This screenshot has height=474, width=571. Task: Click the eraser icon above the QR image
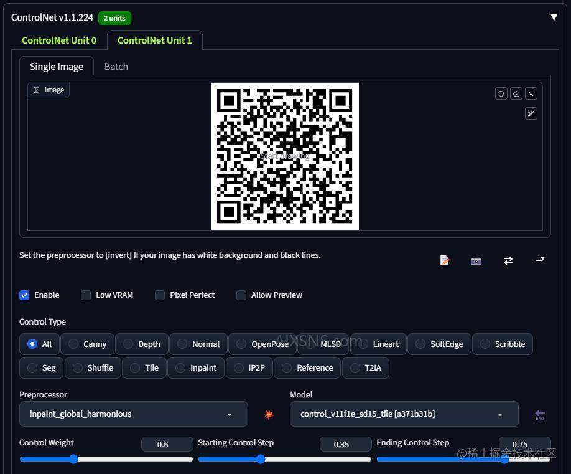tap(516, 93)
